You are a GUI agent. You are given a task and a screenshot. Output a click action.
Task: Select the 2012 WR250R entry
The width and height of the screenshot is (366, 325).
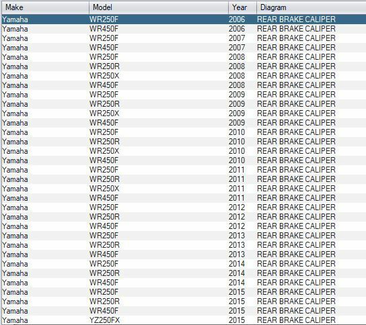click(184, 217)
